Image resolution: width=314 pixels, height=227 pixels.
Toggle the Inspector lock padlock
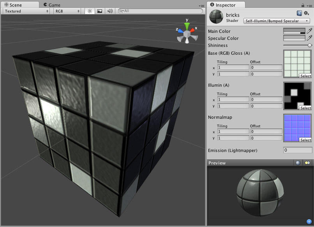303,5
